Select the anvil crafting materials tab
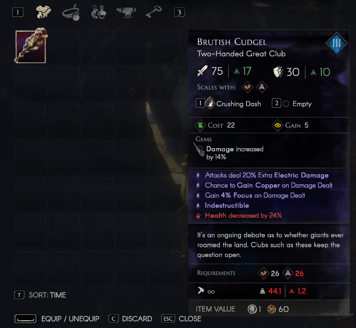Viewport: 356px width, 328px height. [x=126, y=12]
